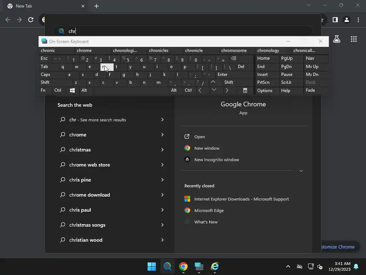The image size is (366, 275).
Task: Open Internet Explorer from taskbar
Action: pos(215,266)
